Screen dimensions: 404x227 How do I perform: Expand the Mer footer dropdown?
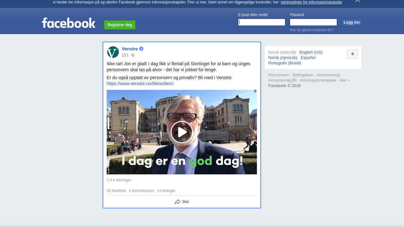(x=345, y=80)
